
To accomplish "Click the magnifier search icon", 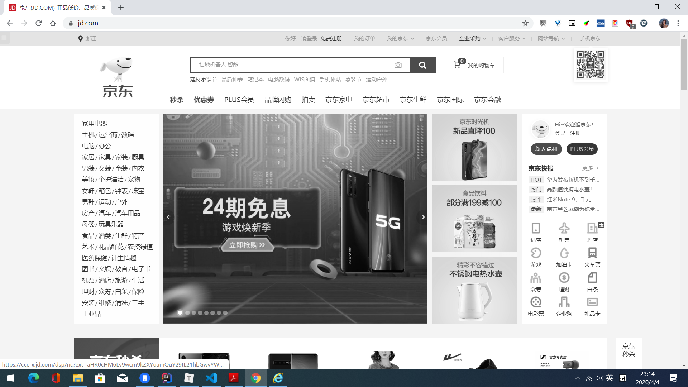I will [423, 65].
